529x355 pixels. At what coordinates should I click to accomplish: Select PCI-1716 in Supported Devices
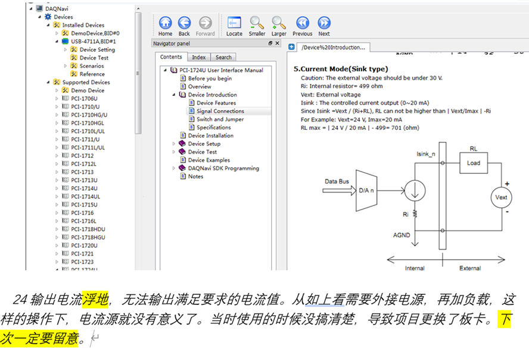(82, 213)
